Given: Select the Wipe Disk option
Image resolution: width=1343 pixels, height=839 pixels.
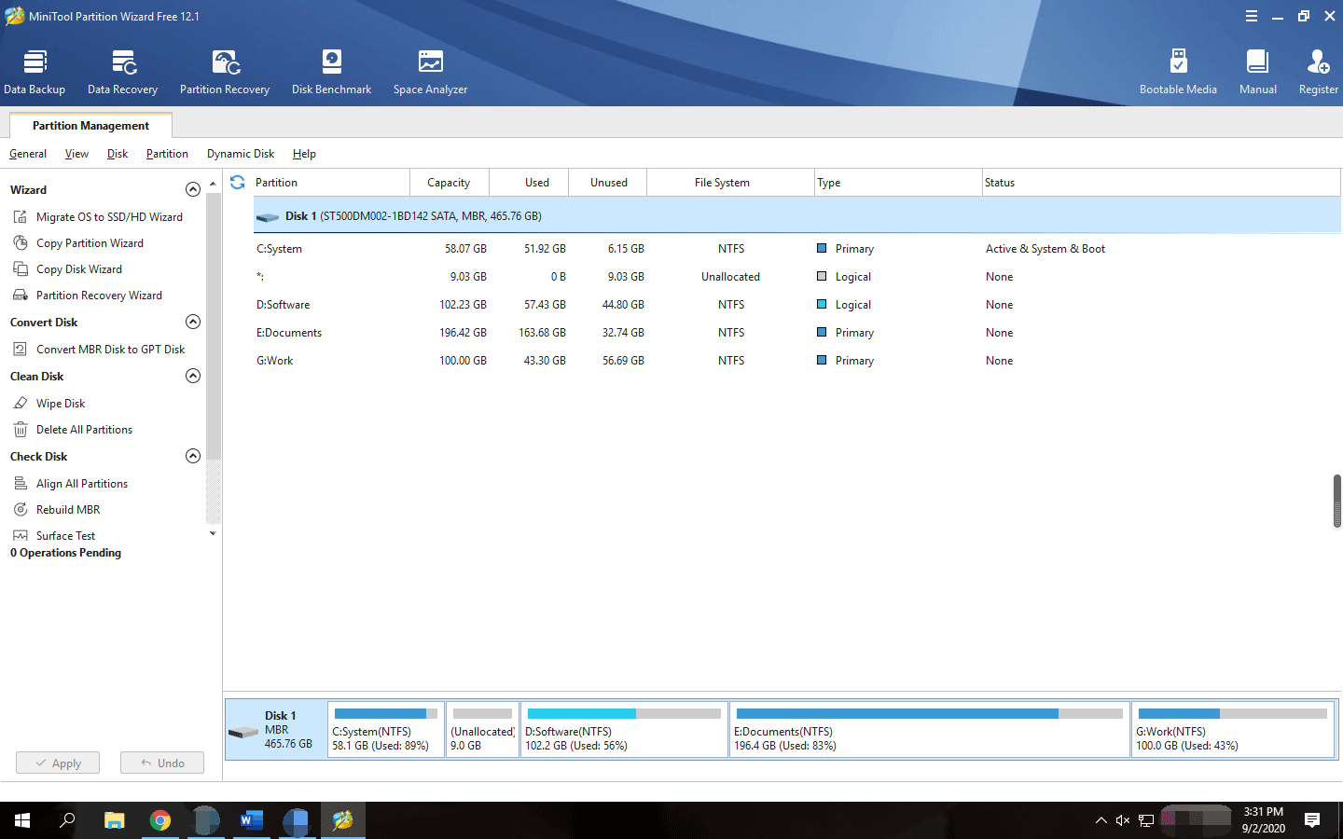Looking at the screenshot, I should click(x=60, y=403).
